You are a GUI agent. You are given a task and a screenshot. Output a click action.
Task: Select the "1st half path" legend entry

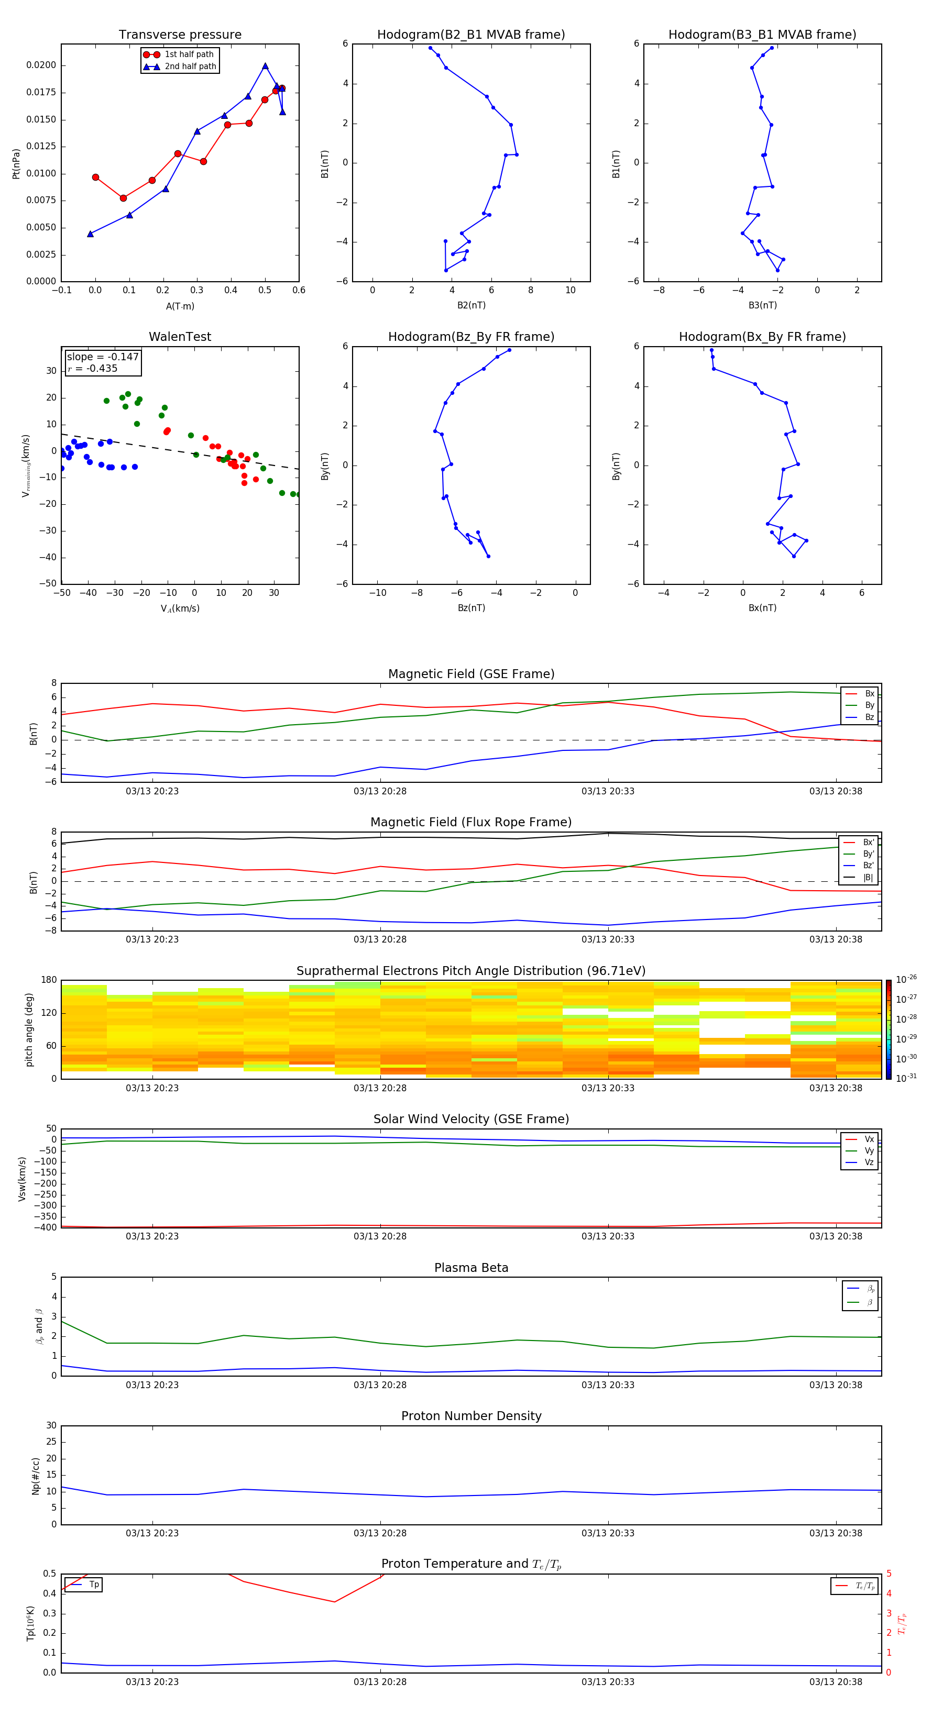coord(180,54)
